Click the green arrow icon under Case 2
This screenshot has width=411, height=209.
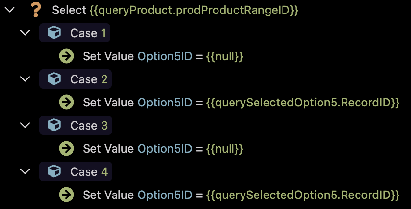(x=66, y=102)
